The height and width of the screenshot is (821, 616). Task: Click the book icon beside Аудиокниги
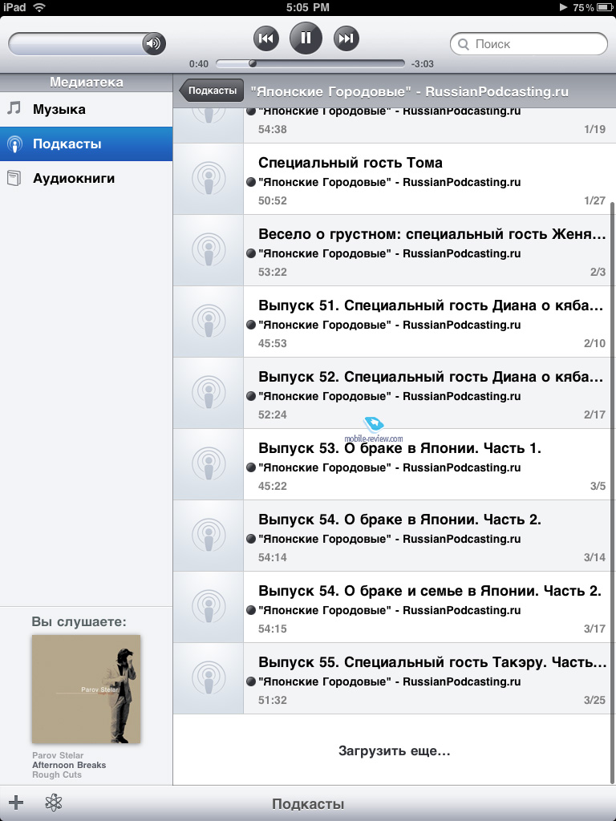pyautogui.click(x=14, y=179)
